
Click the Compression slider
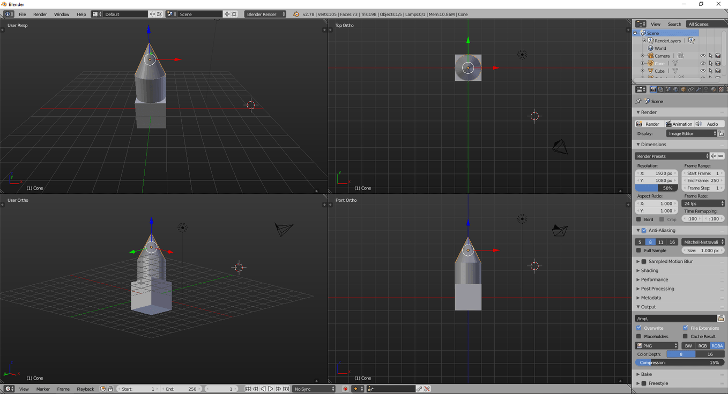(679, 362)
